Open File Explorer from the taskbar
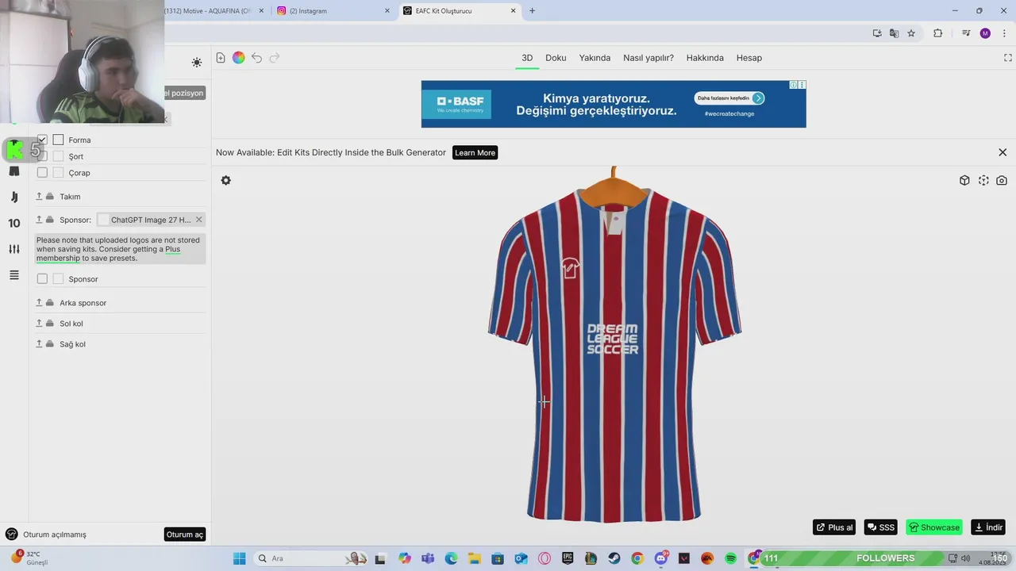The width and height of the screenshot is (1016, 571). pos(475,558)
